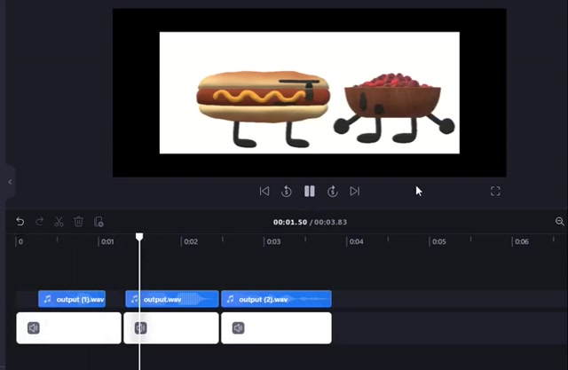The height and width of the screenshot is (370, 568).
Task: Click the duplicate clip icon
Action: point(99,221)
